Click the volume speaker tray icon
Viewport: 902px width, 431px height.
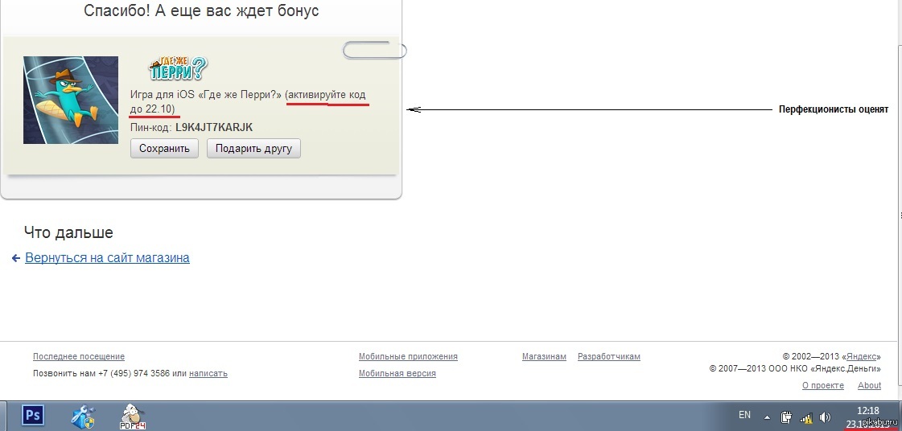coord(825,417)
